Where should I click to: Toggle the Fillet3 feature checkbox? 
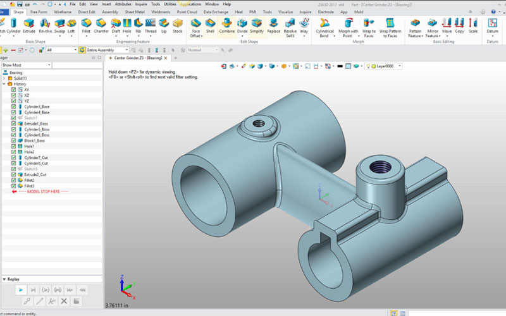point(13,186)
